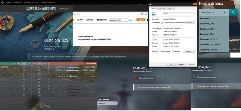Expand the Сервисы dropdown menu
This screenshot has height=111, width=241.
(18, 3)
